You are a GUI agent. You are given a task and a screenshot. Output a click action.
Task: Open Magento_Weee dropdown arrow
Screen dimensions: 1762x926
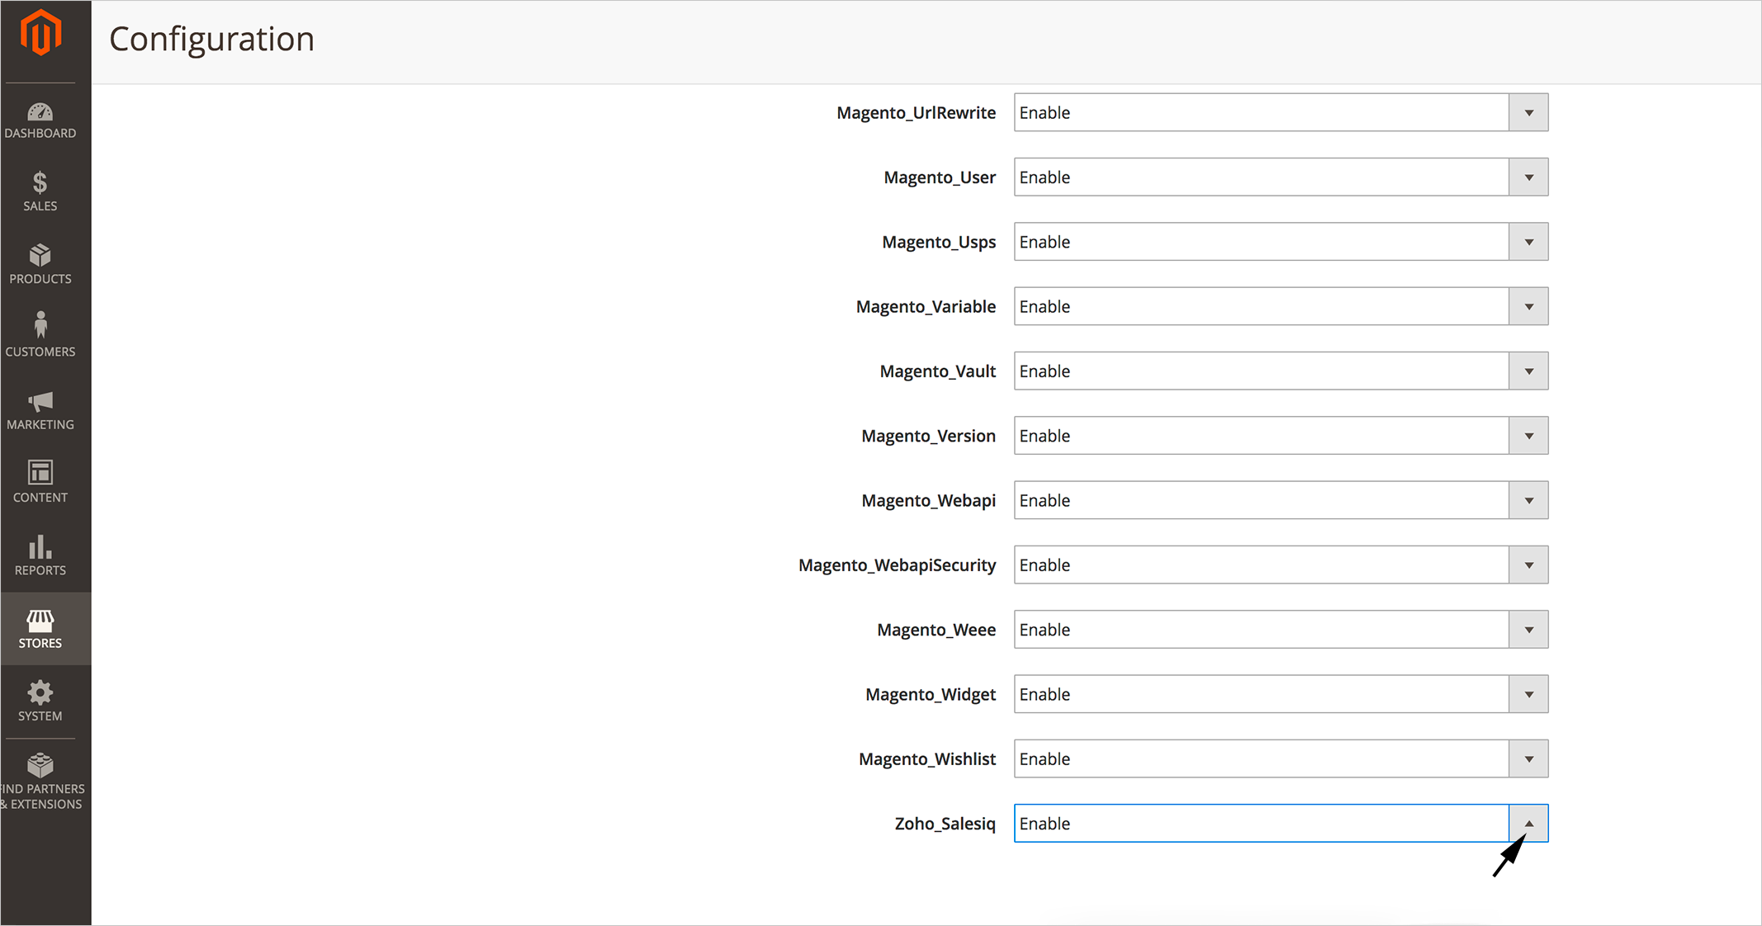click(1528, 630)
